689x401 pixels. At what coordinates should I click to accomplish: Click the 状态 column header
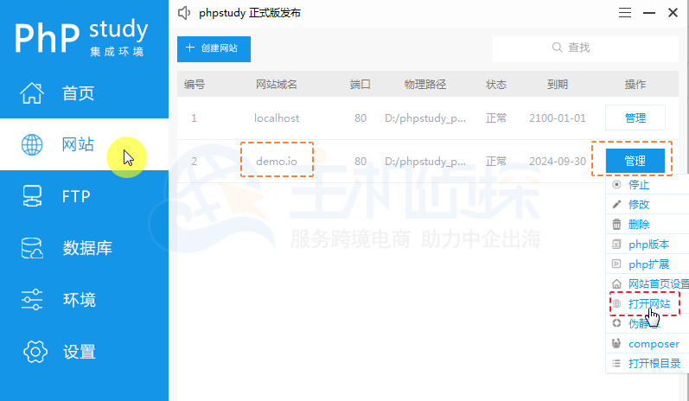[x=496, y=85]
